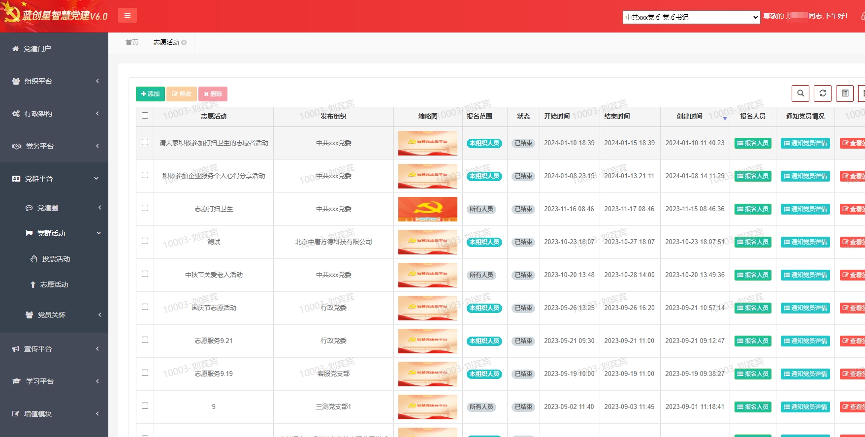Screen dimensions: 865x437
Task: Click the 缩略图 column header
Action: [428, 116]
